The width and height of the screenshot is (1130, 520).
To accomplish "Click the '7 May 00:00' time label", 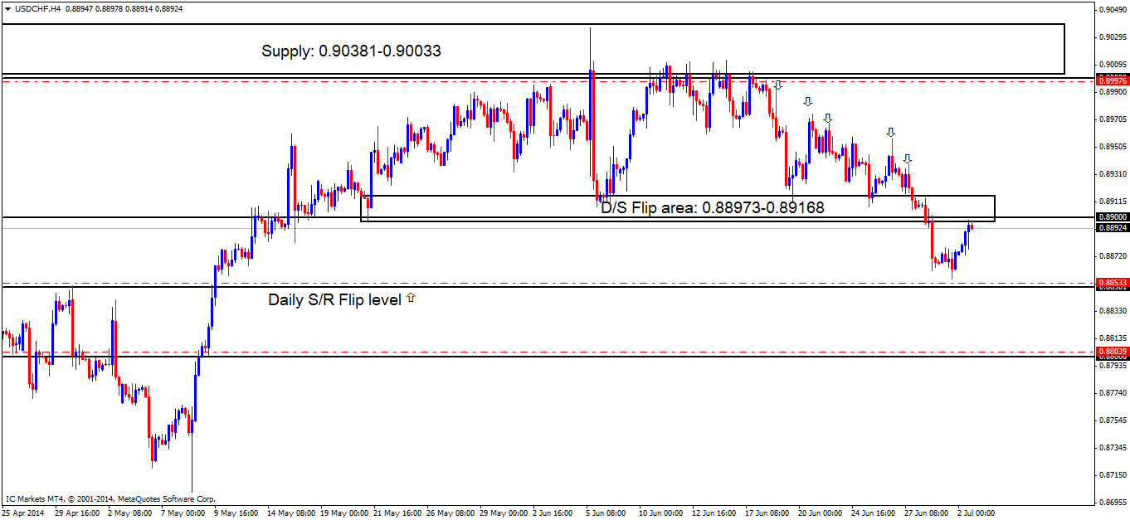I will click(x=183, y=513).
